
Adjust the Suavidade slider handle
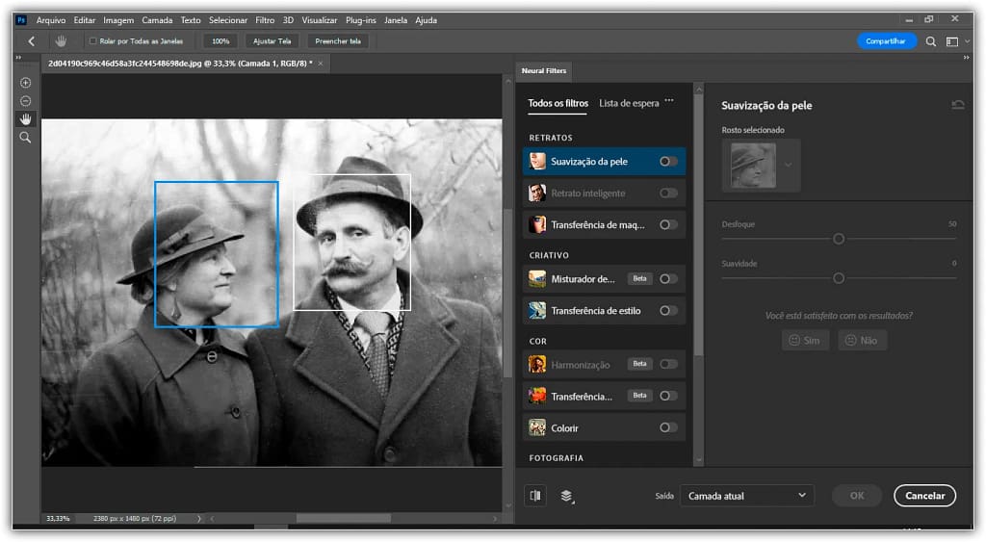(x=839, y=278)
